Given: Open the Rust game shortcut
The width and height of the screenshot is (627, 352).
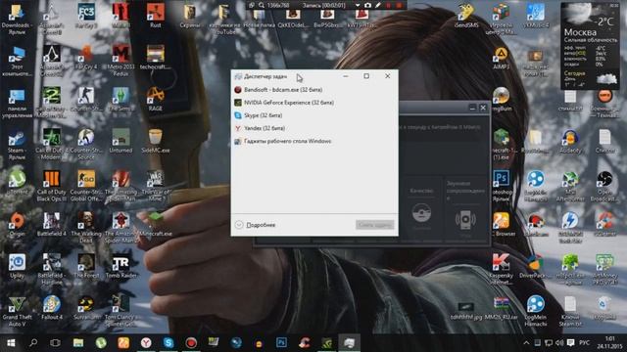Looking at the screenshot, I should point(156,16).
